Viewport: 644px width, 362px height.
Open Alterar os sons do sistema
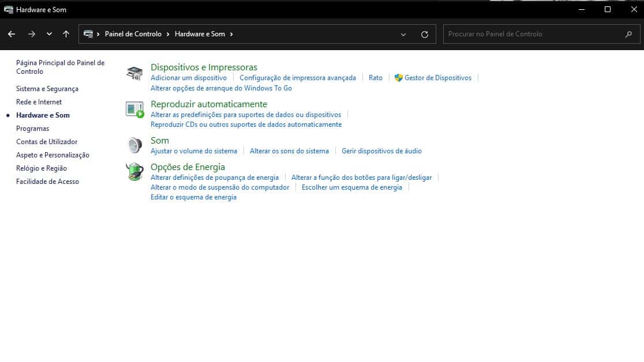[x=289, y=150]
